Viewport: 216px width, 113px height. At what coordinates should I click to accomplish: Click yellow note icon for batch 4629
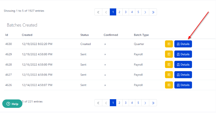click(x=169, y=54)
